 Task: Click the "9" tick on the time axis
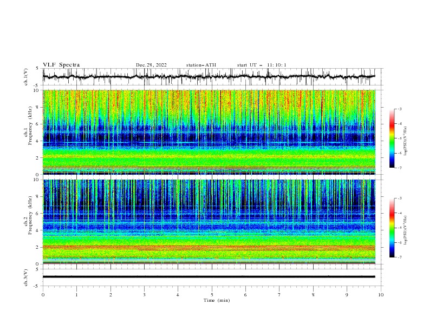point(347,295)
